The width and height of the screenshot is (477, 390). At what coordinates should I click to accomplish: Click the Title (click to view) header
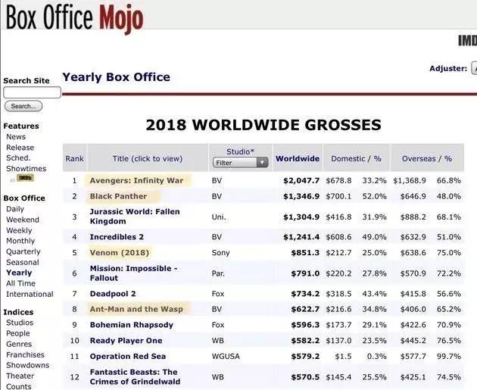click(147, 159)
